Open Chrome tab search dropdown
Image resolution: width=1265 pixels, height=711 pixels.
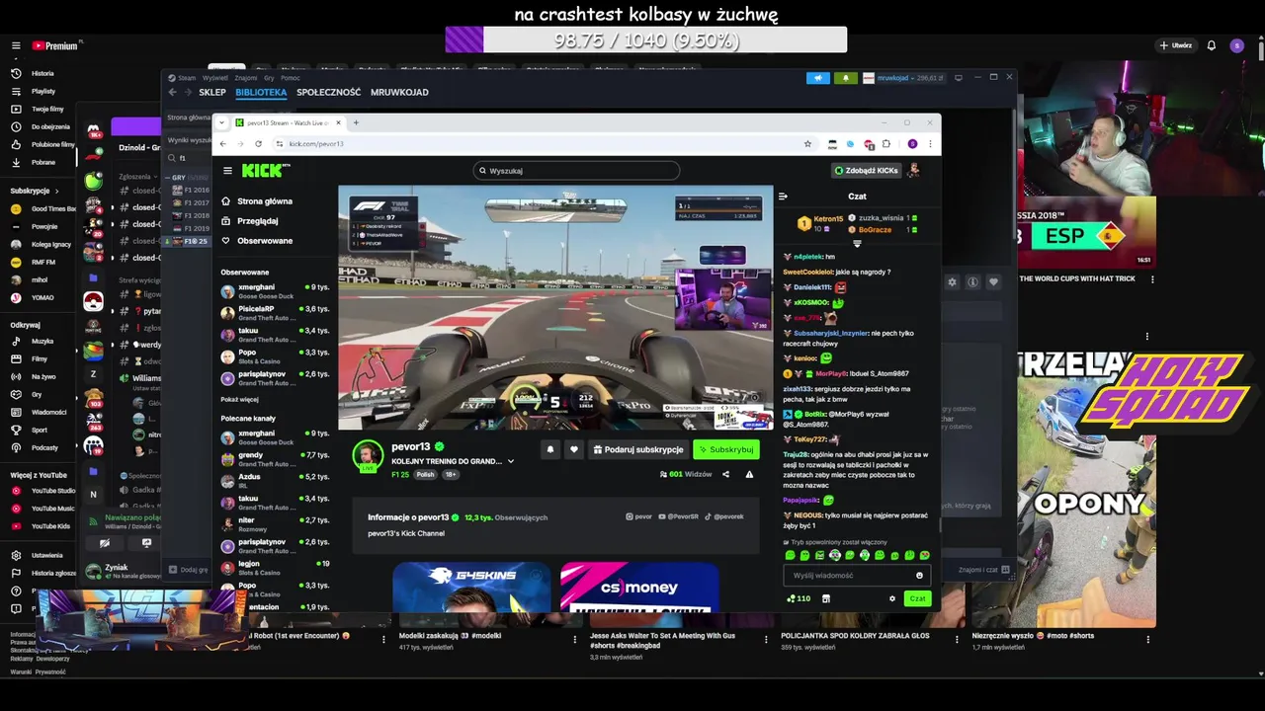click(222, 122)
